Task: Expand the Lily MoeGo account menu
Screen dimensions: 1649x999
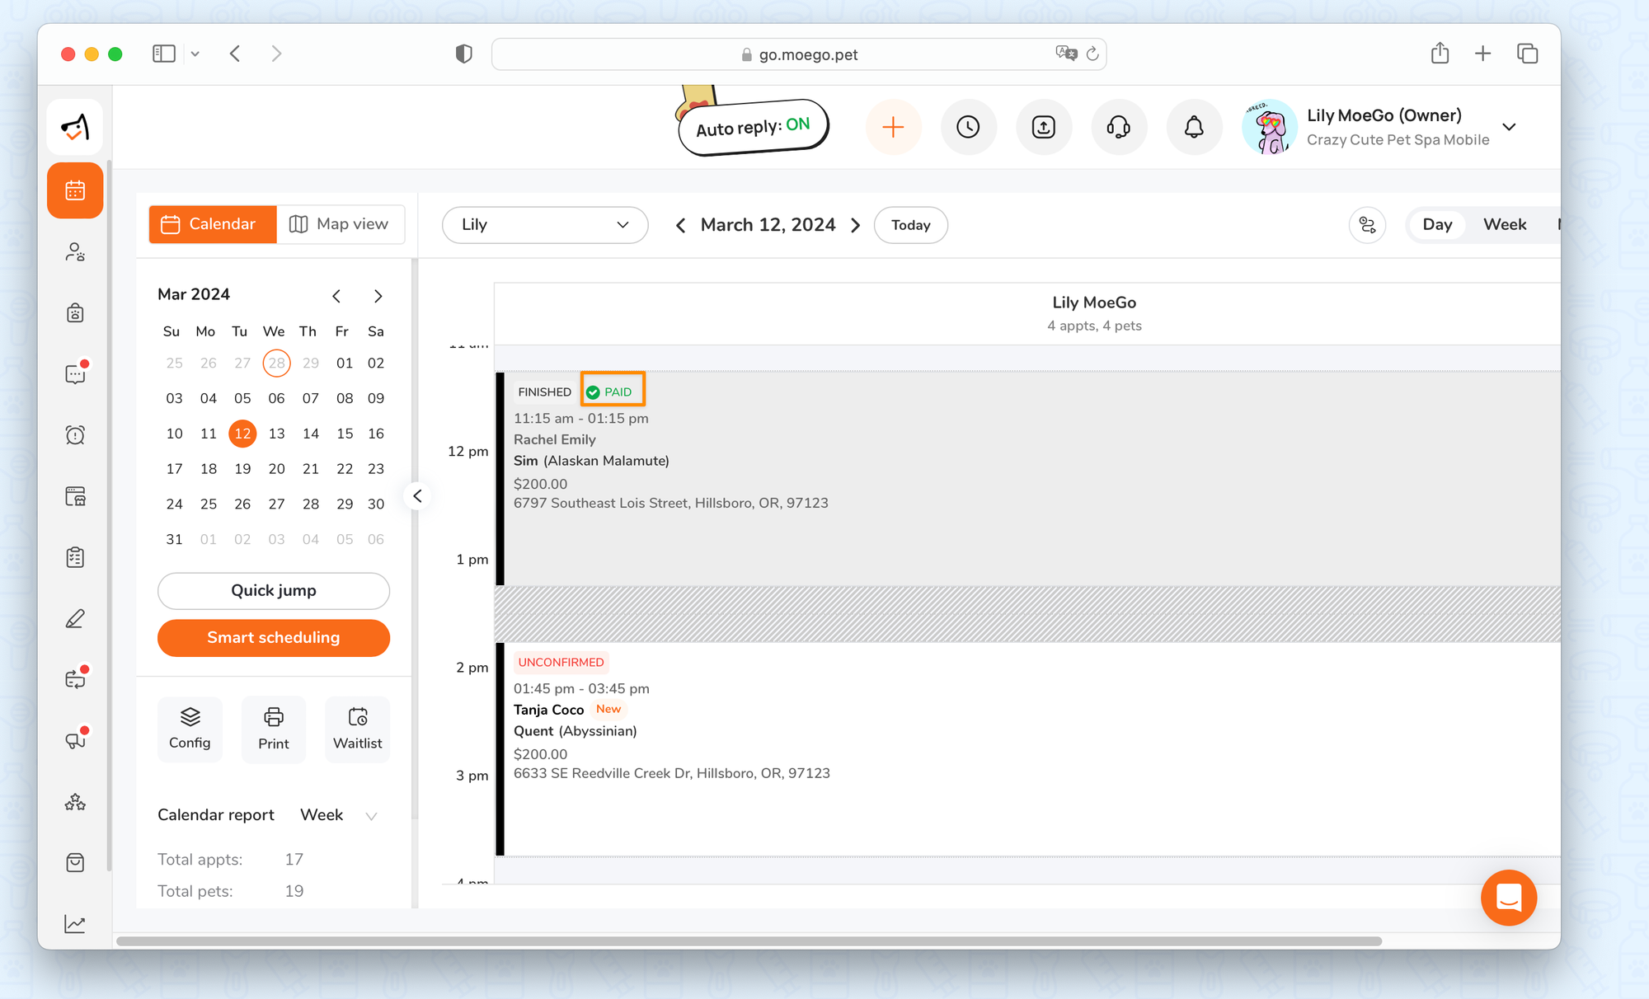Action: (1509, 127)
